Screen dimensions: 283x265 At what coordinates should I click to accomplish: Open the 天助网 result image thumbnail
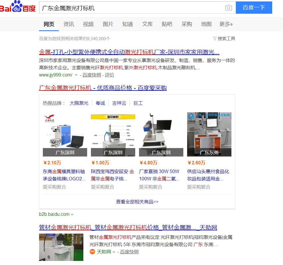point(61,247)
